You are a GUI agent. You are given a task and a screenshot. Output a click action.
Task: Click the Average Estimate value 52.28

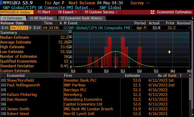coord(63,42)
